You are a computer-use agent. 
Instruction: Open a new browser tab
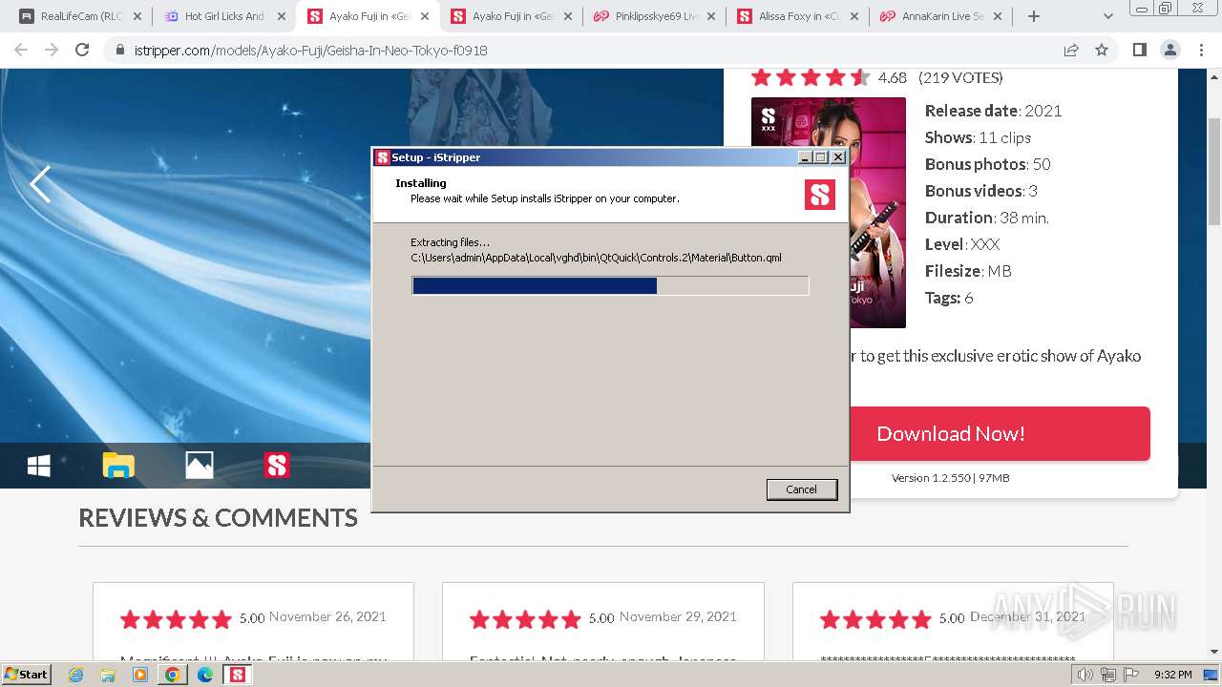[1033, 16]
